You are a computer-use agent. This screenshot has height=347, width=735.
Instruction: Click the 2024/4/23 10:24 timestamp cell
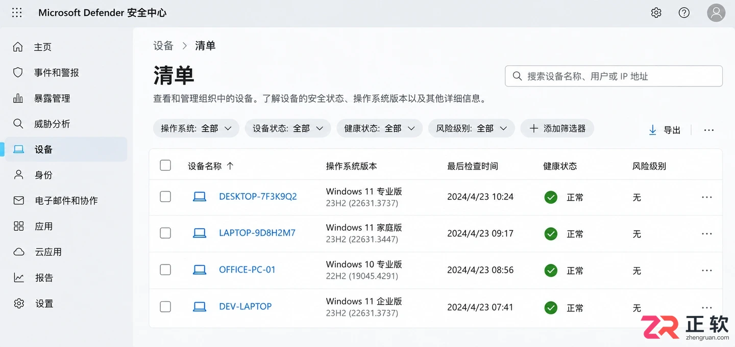coord(480,197)
